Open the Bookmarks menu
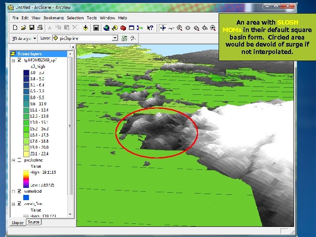316x237 pixels. coord(54,18)
